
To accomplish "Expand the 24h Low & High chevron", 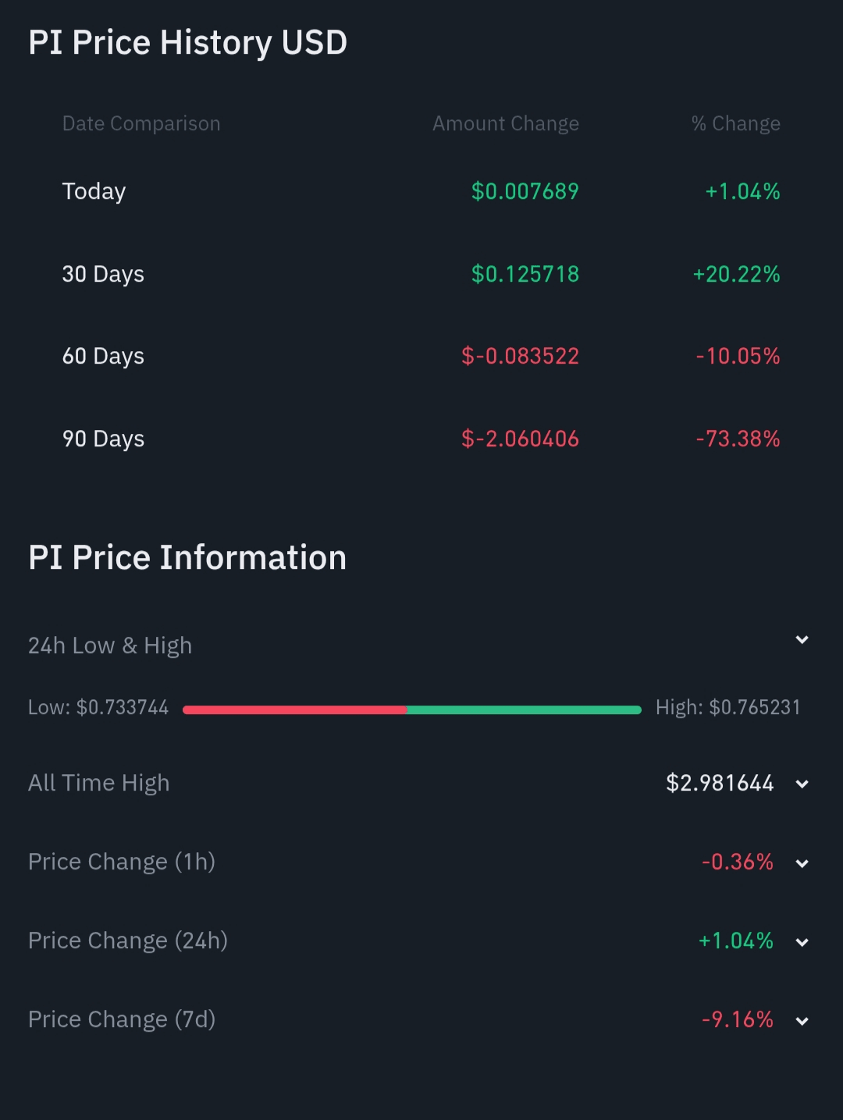I will click(x=802, y=640).
